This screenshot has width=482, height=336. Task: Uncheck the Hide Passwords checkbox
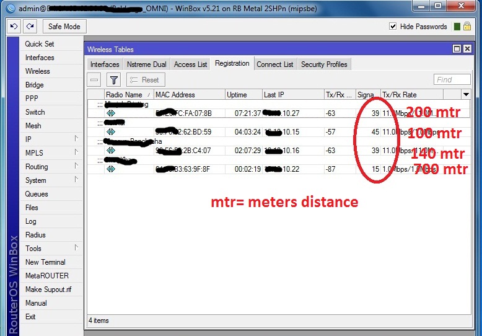point(393,26)
